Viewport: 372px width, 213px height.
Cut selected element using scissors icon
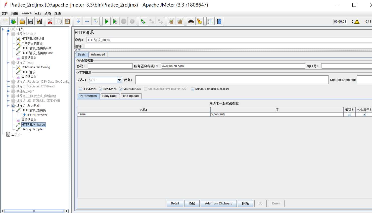[x=50, y=21]
